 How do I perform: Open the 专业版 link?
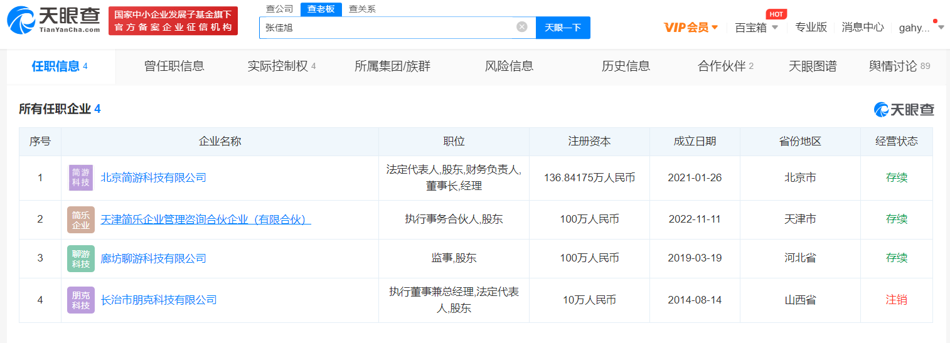click(x=811, y=28)
